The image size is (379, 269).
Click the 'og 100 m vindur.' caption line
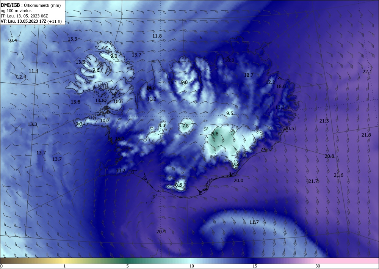pos(16,11)
